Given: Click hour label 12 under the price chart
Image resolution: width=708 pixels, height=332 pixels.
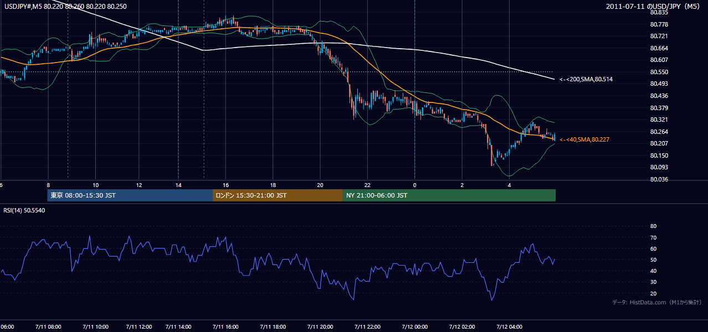Looking at the screenshot, I should (x=139, y=185).
